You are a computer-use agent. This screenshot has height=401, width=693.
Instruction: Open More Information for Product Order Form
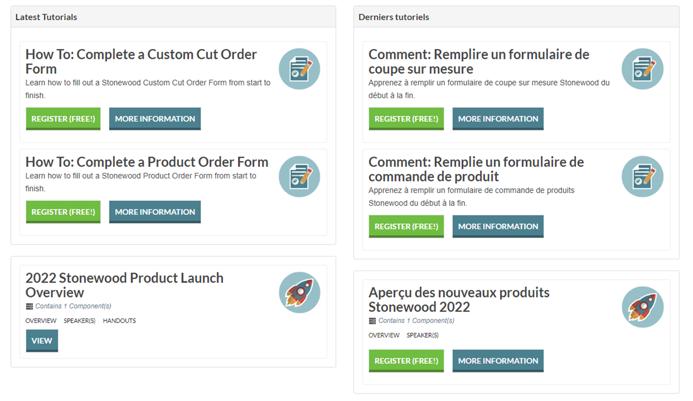click(155, 212)
